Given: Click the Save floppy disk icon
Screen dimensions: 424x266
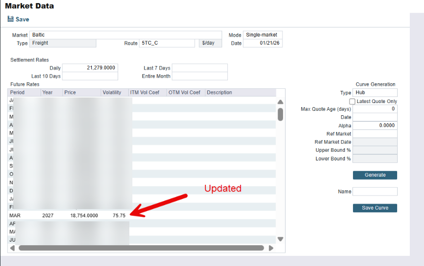Looking at the screenshot, I should [11, 19].
